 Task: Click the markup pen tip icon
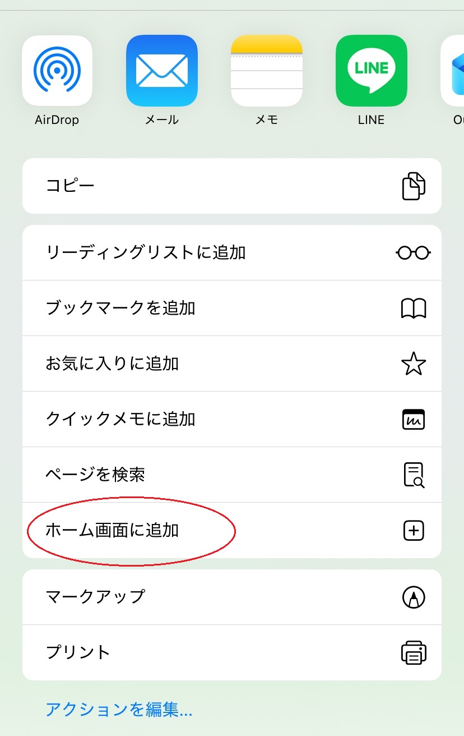click(x=414, y=597)
